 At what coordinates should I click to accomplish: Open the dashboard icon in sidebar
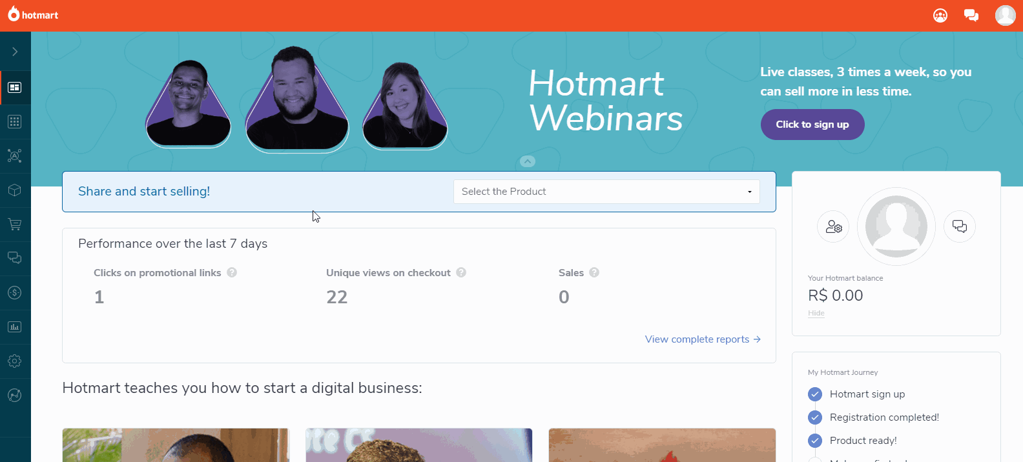click(15, 88)
